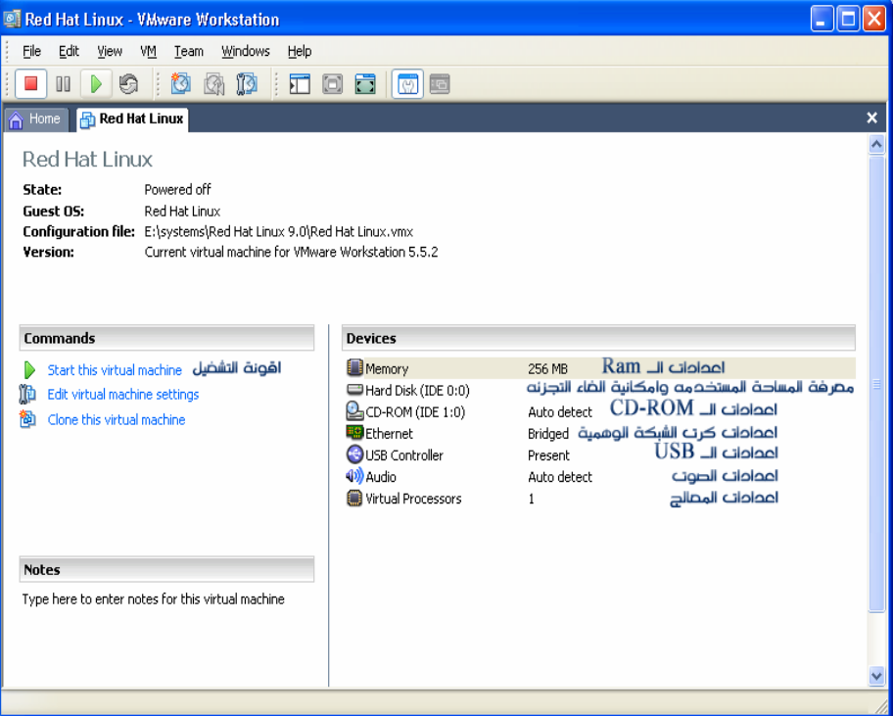Click the Reset toolbar icon
The width and height of the screenshot is (893, 716).
(x=128, y=84)
